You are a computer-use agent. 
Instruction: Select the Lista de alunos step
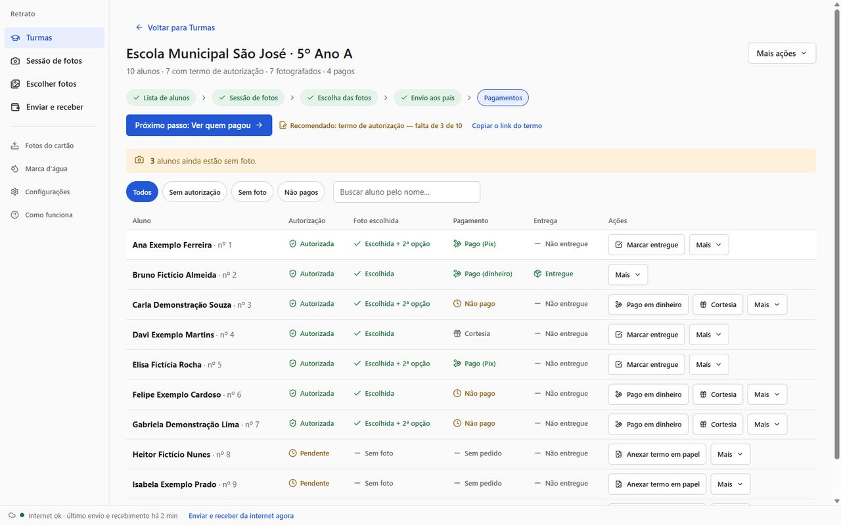pyautogui.click(x=161, y=98)
